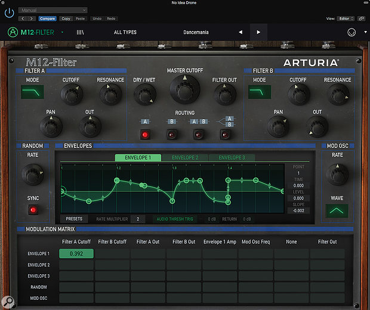Open Envelope 1 Amp matrix destination header
Image resolution: width=370 pixels, height=310 pixels.
click(220, 241)
